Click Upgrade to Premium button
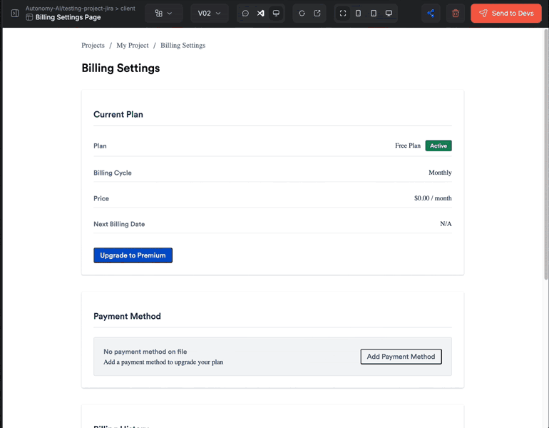Viewport: 549px width, 428px height. [x=133, y=255]
